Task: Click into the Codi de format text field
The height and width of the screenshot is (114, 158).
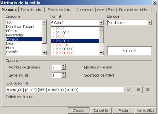Action: pyautogui.click(x=65, y=90)
